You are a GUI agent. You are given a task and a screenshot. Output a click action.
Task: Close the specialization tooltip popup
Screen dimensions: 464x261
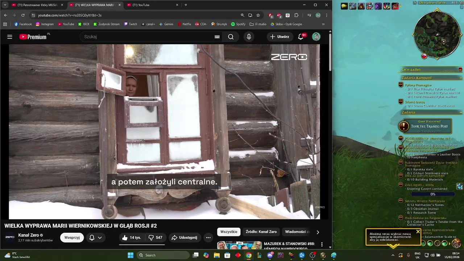[x=418, y=231]
